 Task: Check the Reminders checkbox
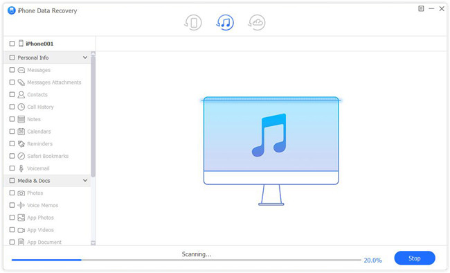(x=12, y=143)
